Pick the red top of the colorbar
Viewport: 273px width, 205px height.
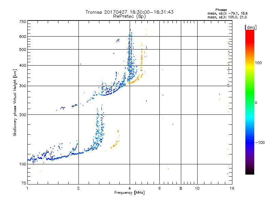coord(249,32)
